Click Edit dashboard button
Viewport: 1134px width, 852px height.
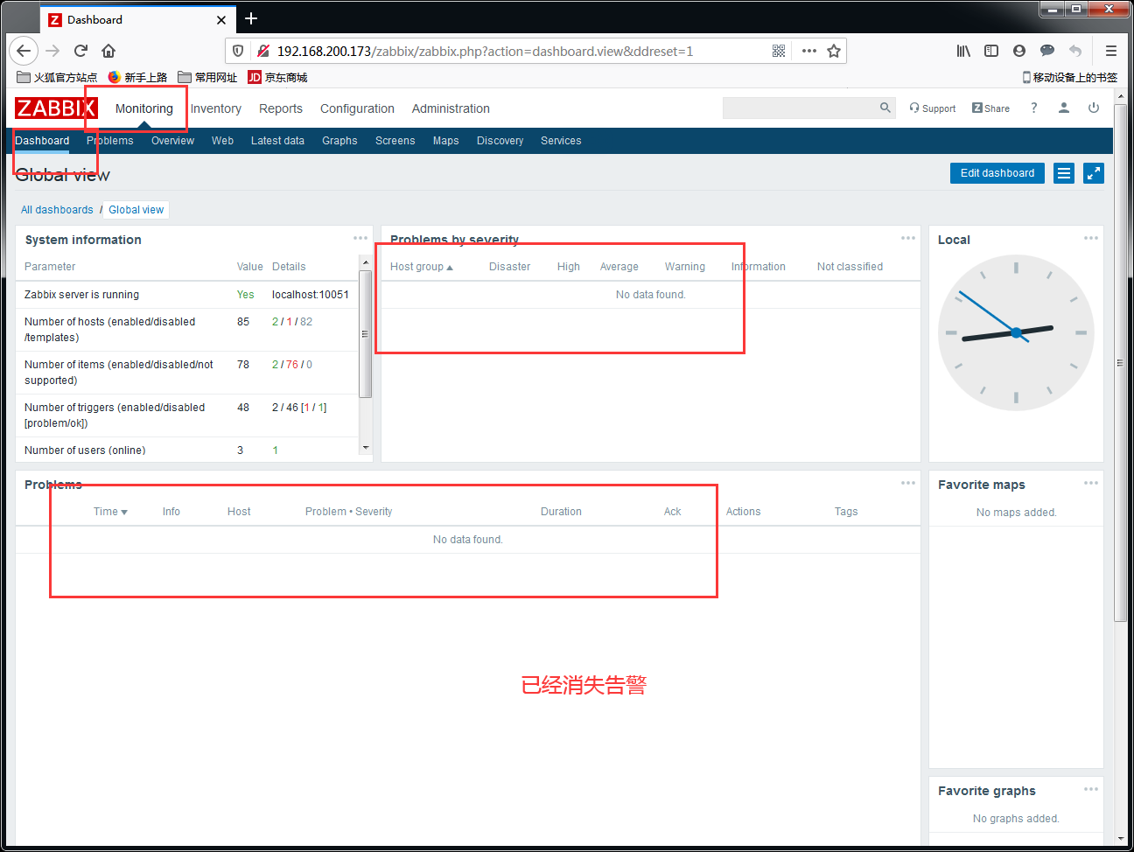point(997,173)
